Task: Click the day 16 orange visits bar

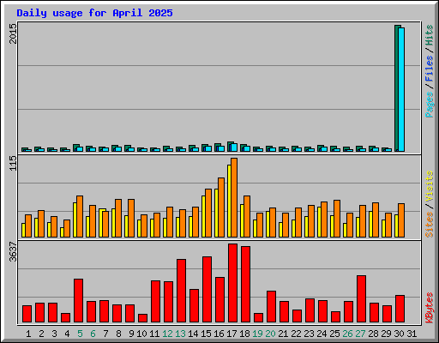Action: 221,208
